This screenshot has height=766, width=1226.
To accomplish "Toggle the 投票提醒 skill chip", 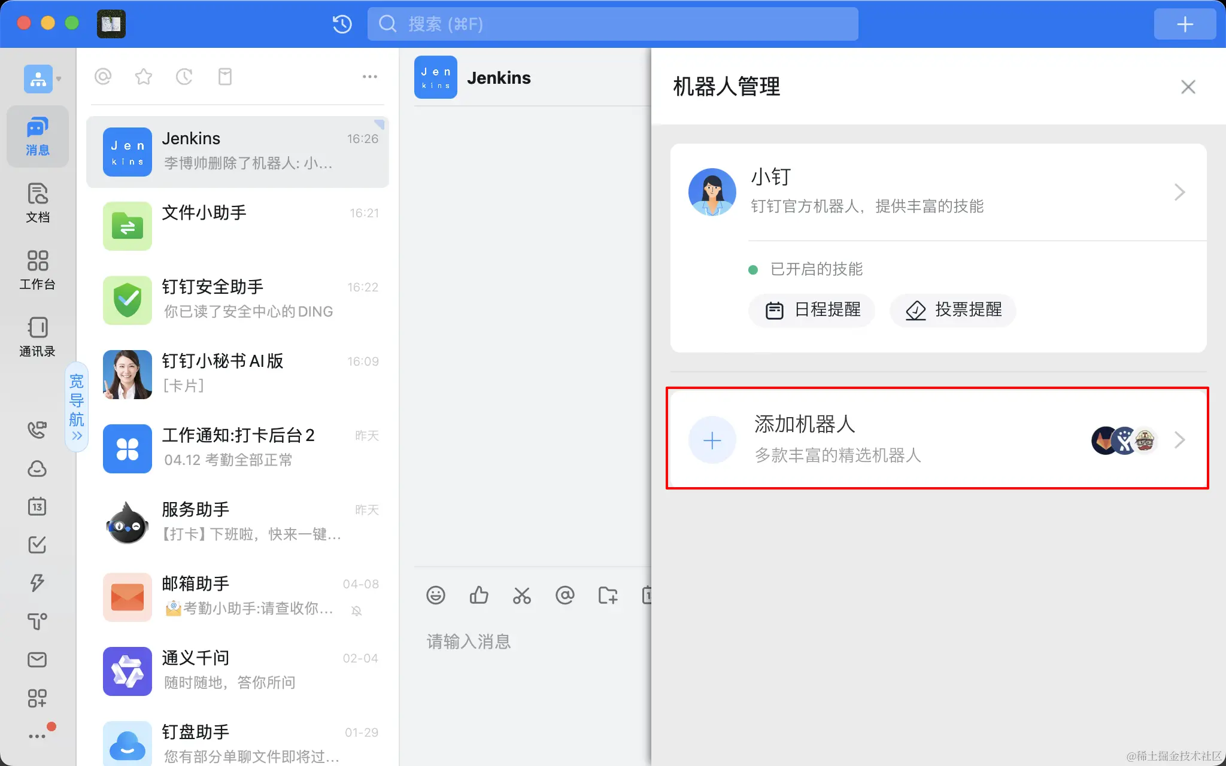I will click(953, 310).
